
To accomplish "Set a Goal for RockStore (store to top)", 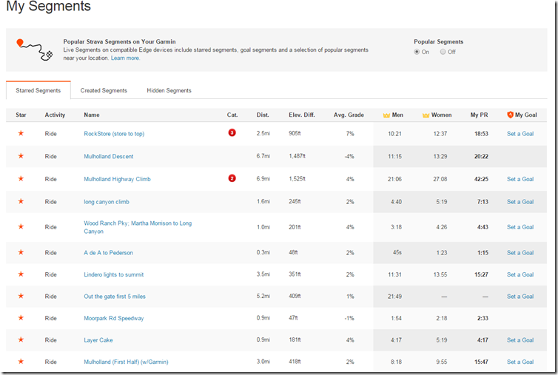I will [x=520, y=134].
